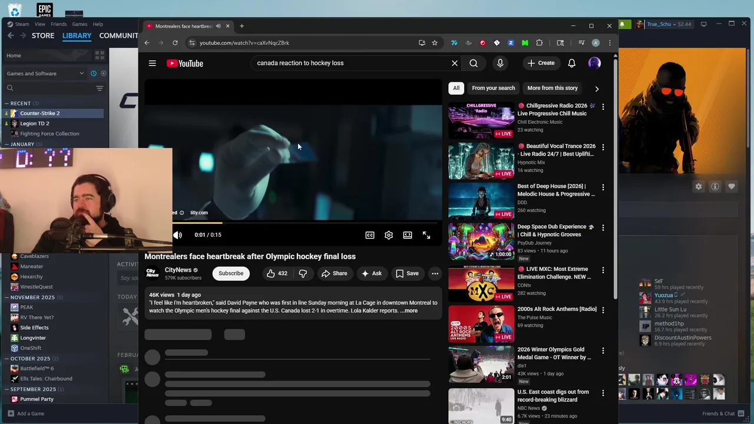Select the All filter chip

coord(456,88)
